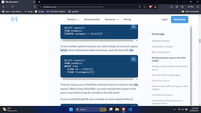
Task: Click the share page icon
Action: (144, 7)
